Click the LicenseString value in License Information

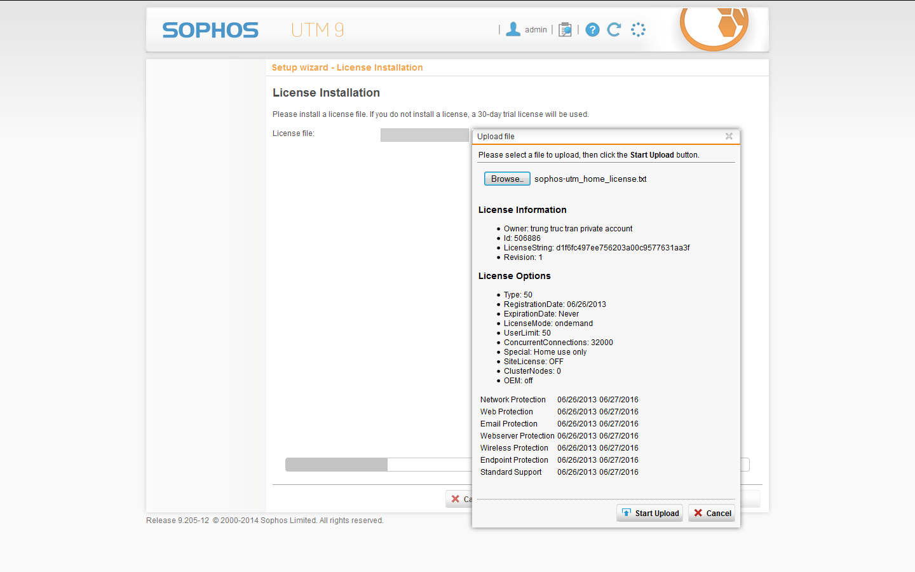[x=622, y=248]
